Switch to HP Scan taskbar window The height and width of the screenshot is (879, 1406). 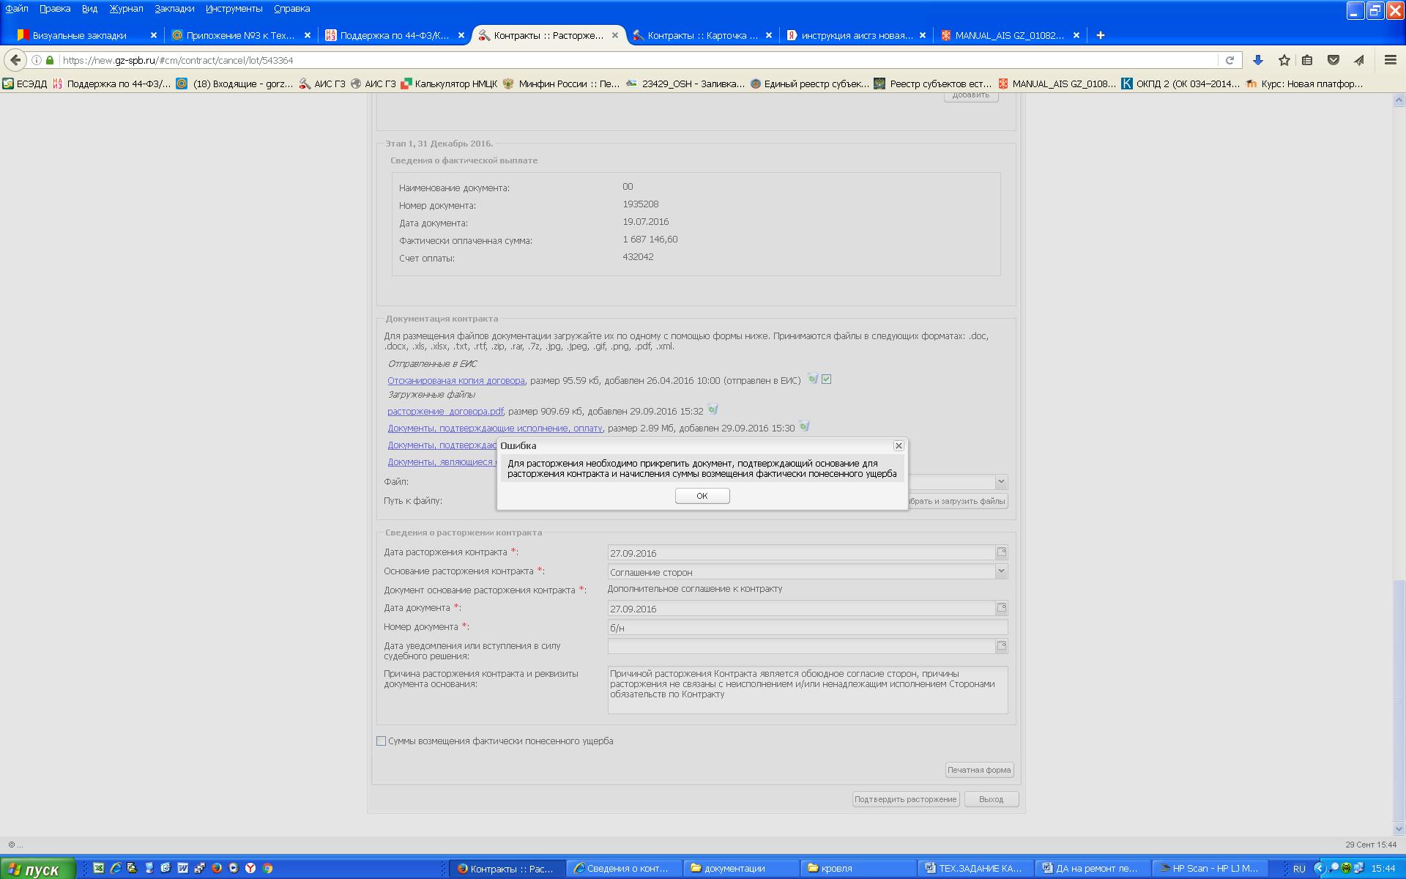coord(1209,869)
